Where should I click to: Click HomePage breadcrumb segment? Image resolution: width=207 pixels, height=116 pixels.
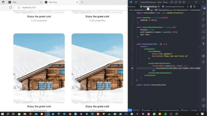coord(149,10)
